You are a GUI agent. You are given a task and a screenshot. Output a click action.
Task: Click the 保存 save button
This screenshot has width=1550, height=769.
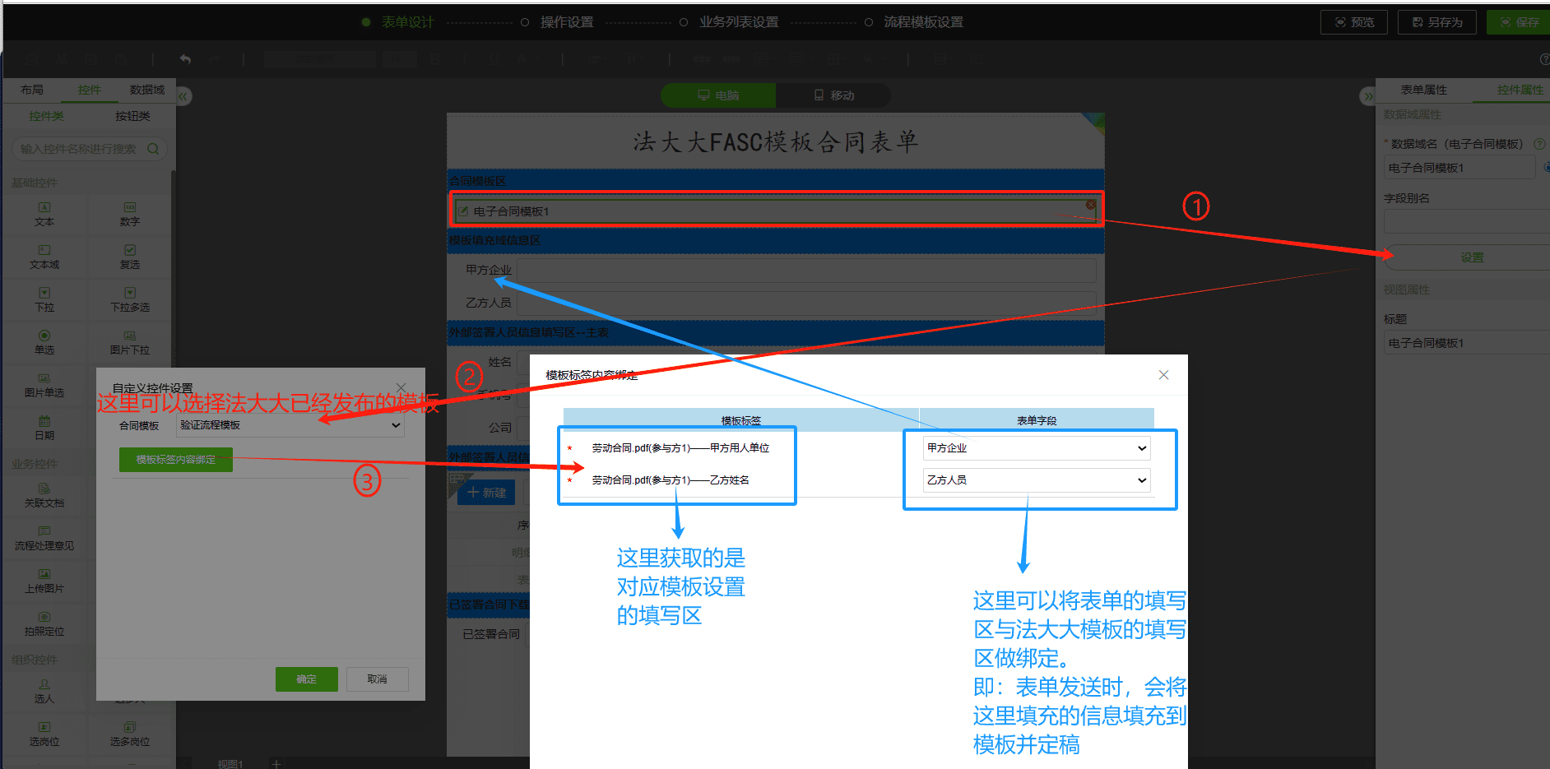click(1519, 22)
